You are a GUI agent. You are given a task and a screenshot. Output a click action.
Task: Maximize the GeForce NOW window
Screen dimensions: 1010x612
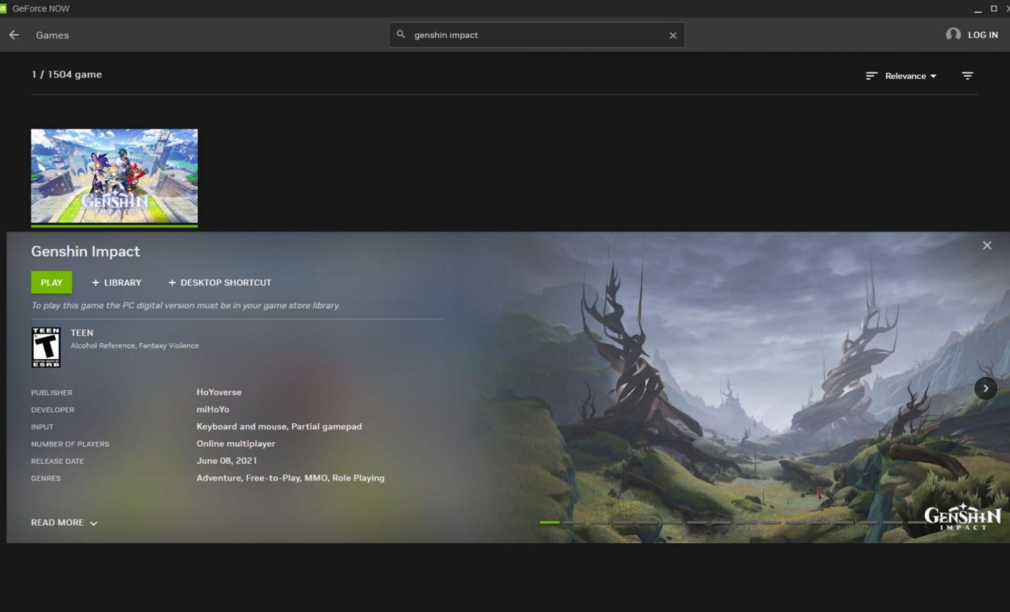point(994,8)
